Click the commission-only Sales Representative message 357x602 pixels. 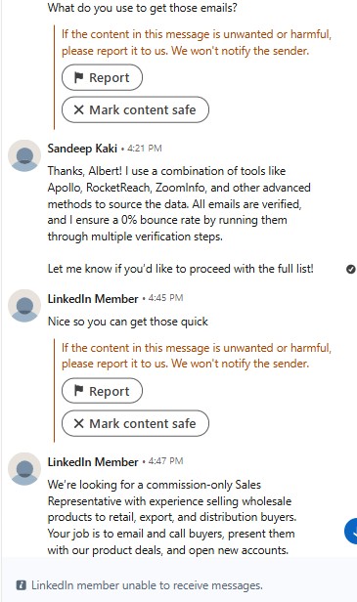[x=172, y=517]
